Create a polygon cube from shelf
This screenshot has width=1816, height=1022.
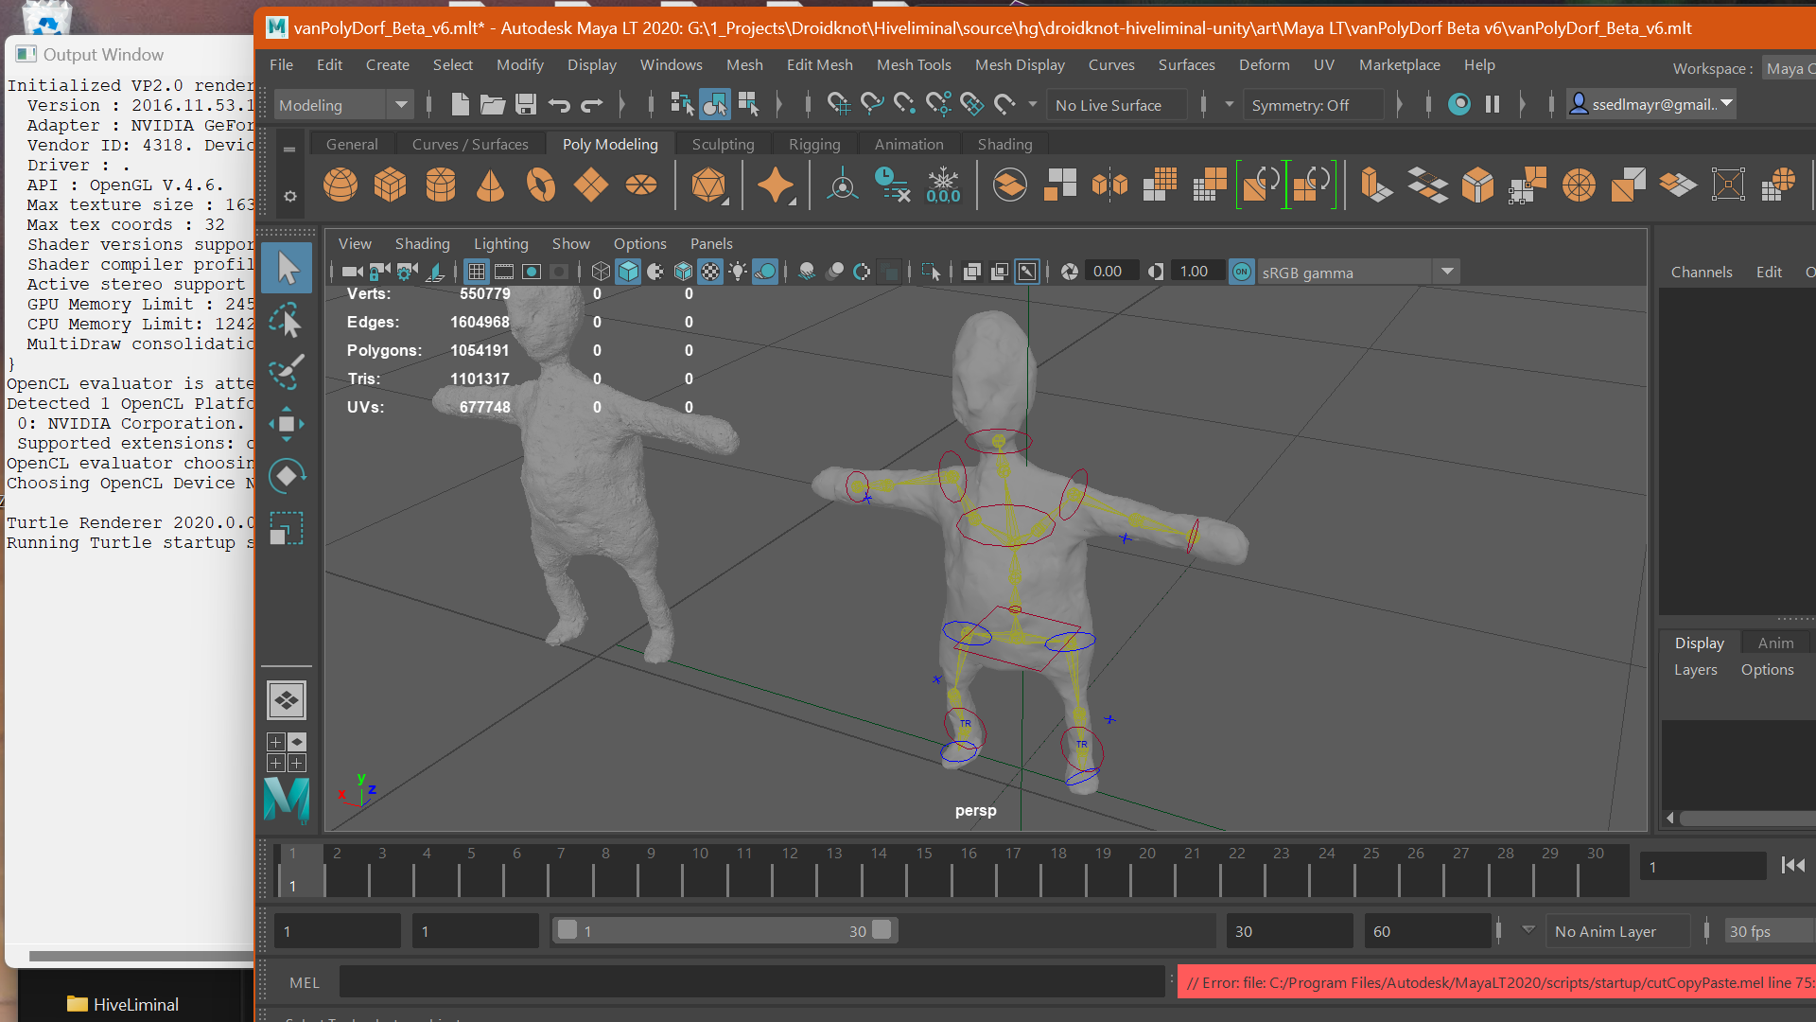pyautogui.click(x=390, y=185)
